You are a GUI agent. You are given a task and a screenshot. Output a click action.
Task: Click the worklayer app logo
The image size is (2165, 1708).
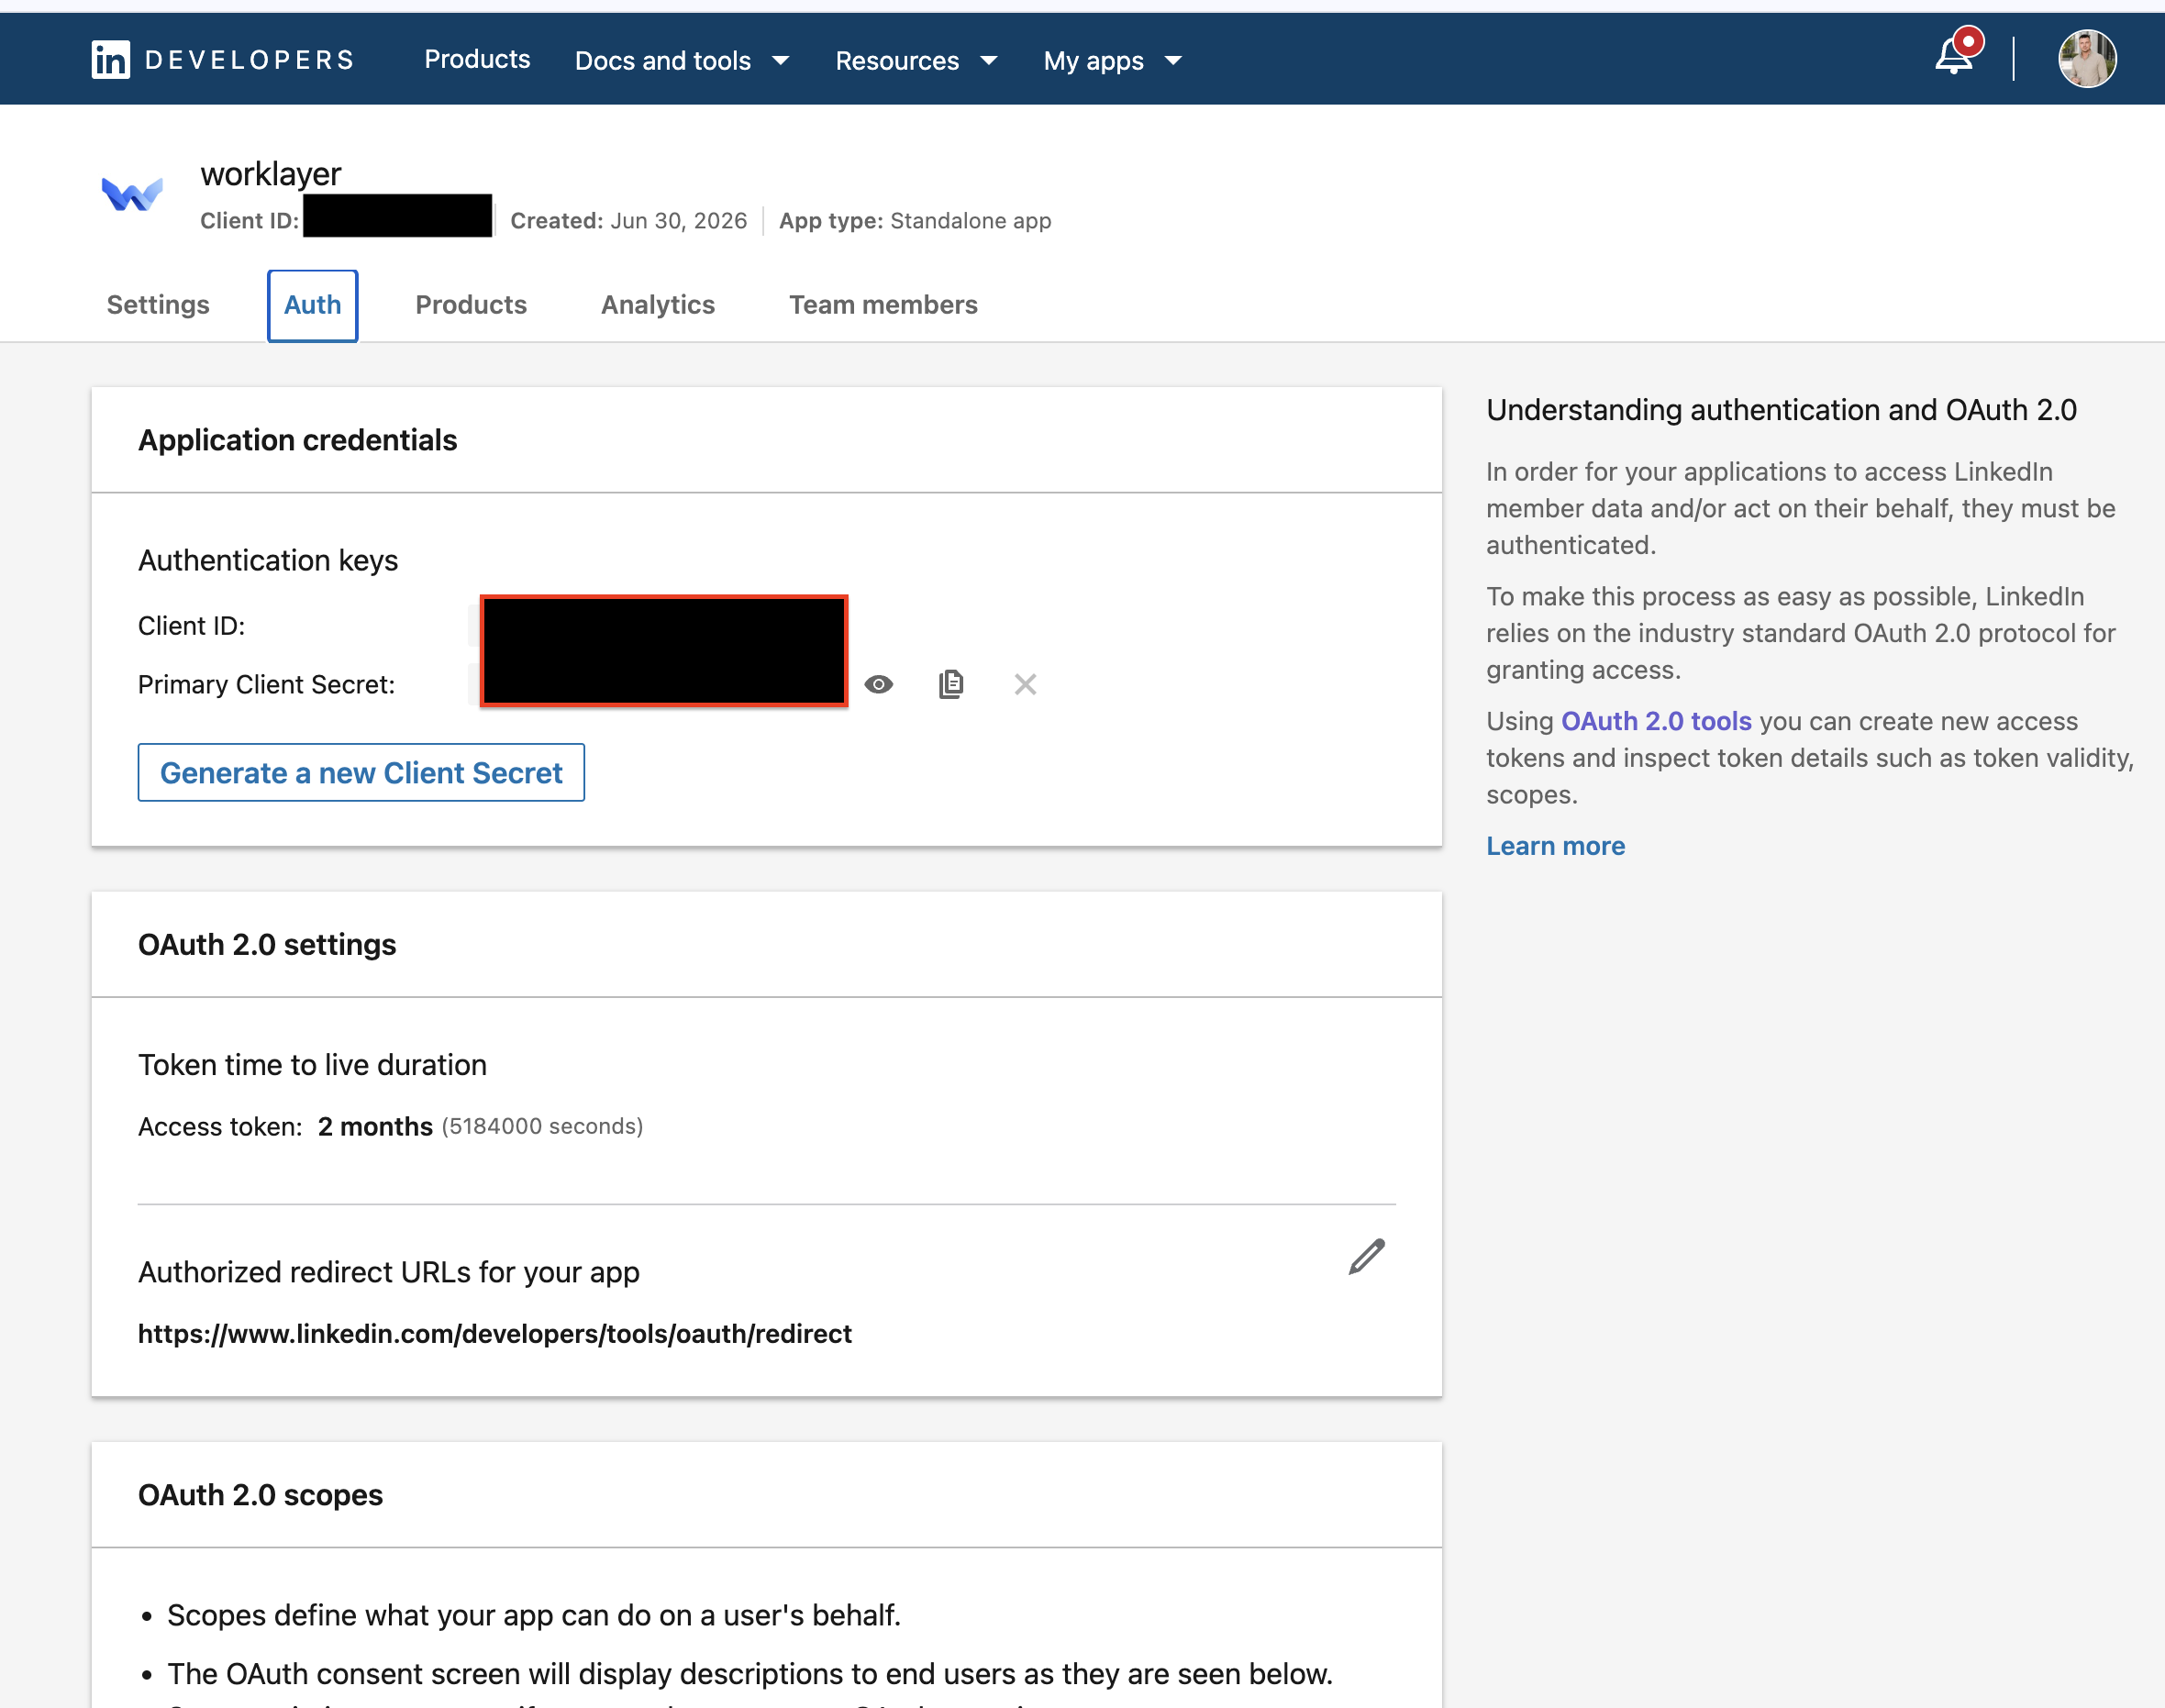(132, 193)
